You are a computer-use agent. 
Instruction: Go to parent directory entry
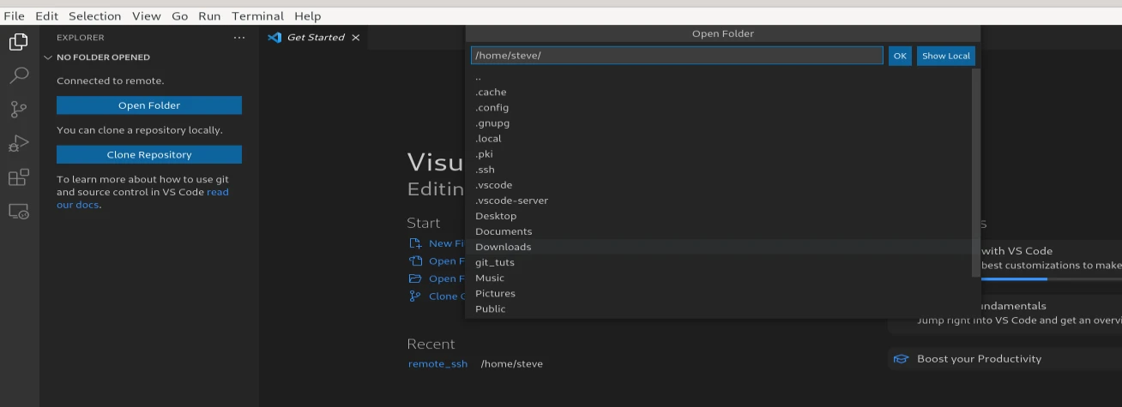(x=478, y=77)
